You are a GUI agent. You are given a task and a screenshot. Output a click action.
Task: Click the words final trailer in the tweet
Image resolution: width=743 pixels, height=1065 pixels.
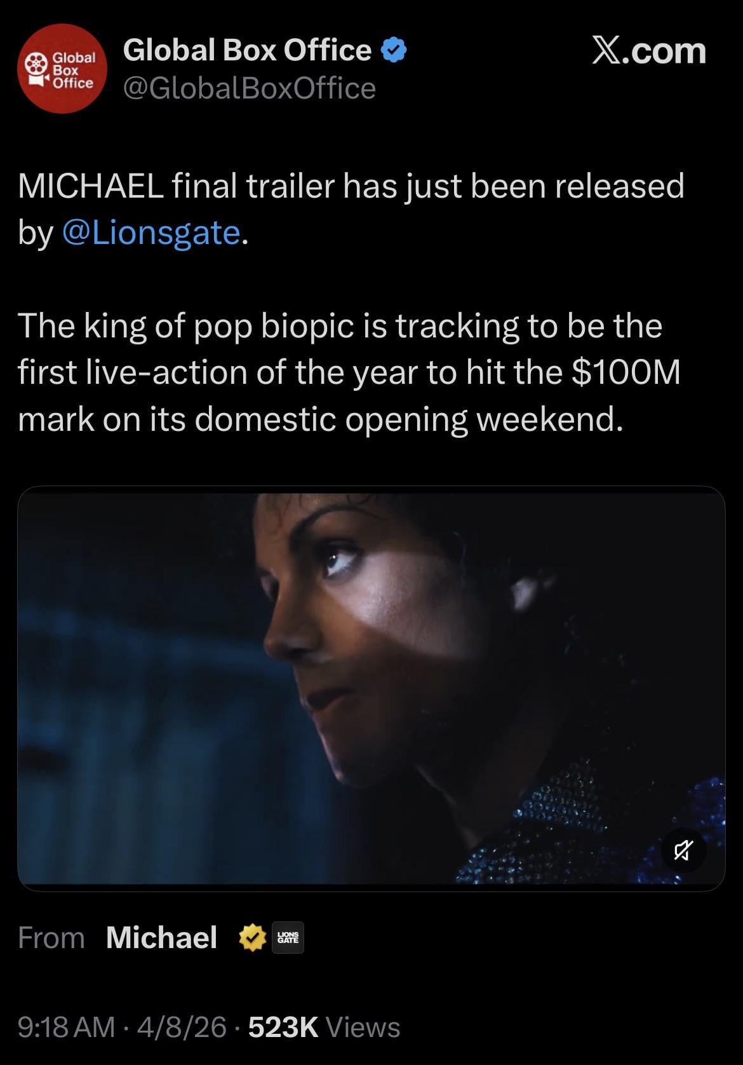click(x=253, y=186)
